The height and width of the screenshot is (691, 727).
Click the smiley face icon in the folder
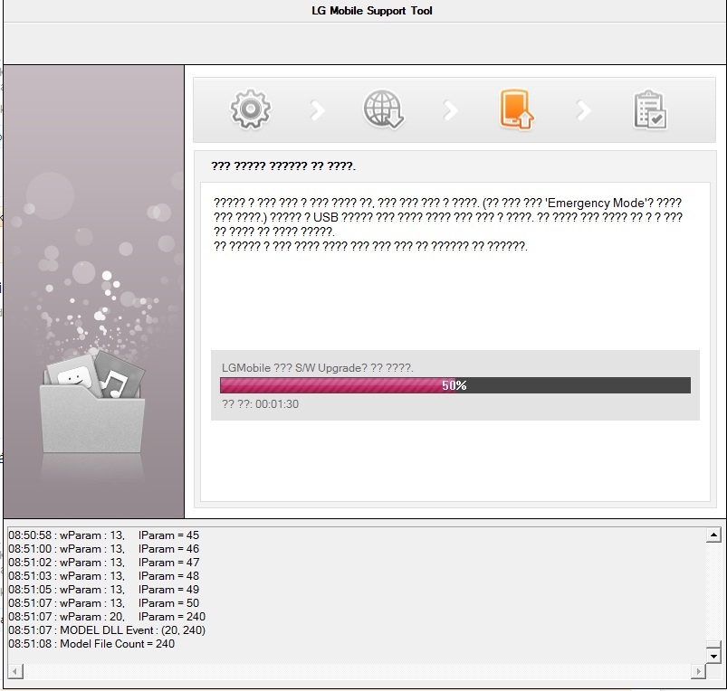coord(72,376)
